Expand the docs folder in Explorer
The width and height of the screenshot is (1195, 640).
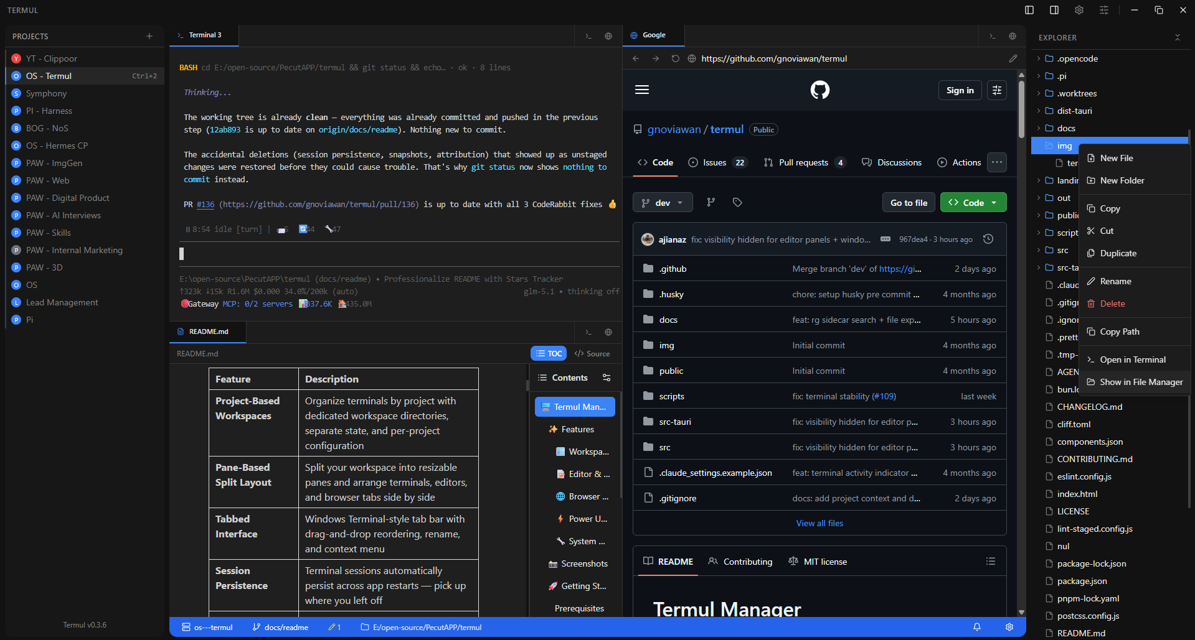pyautogui.click(x=1039, y=128)
